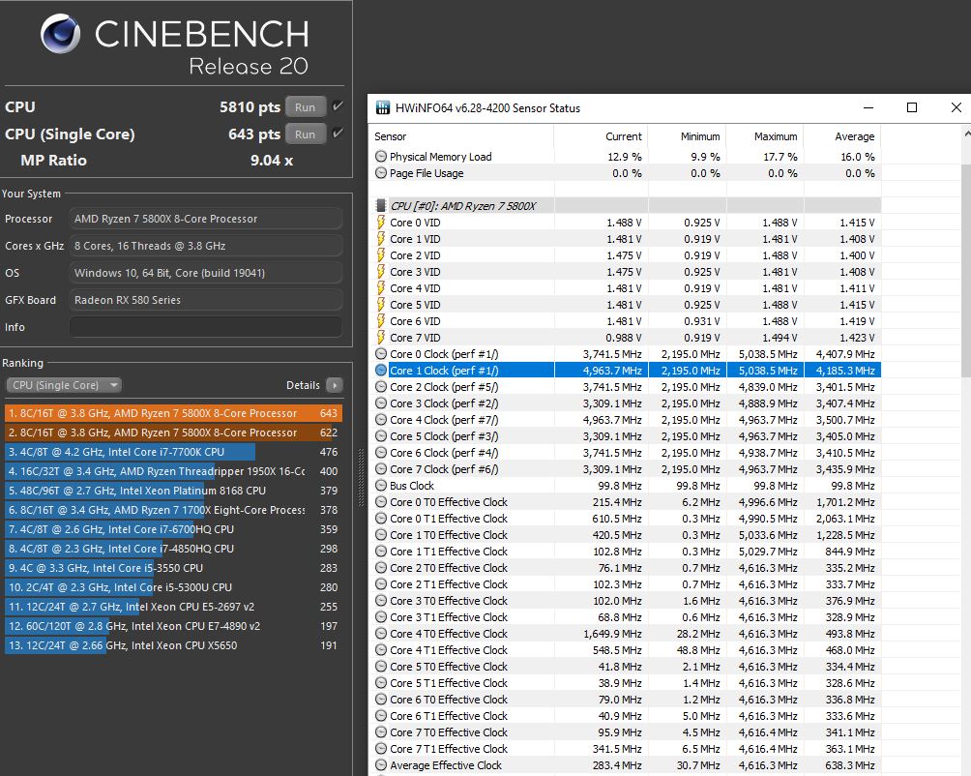The height and width of the screenshot is (776, 971).
Task: Click the Cinebench logo sphere icon
Action: click(x=61, y=34)
